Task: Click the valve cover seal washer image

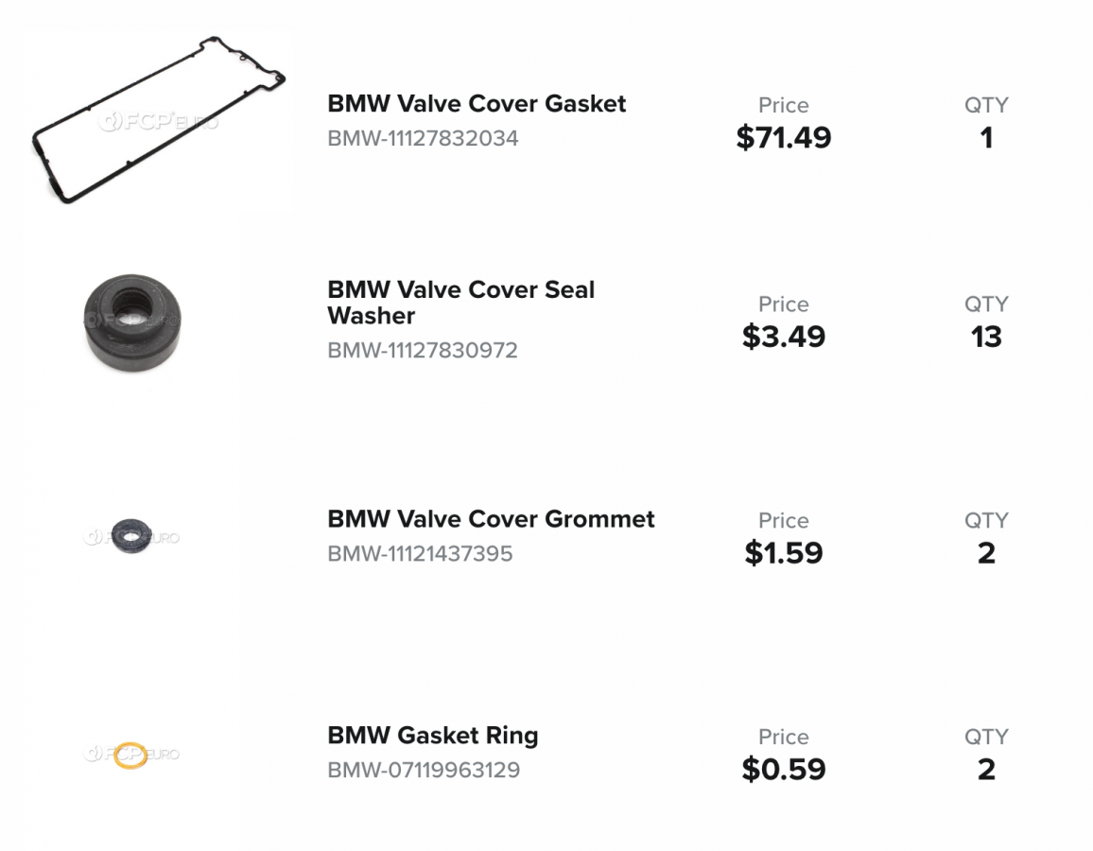Action: 132,321
